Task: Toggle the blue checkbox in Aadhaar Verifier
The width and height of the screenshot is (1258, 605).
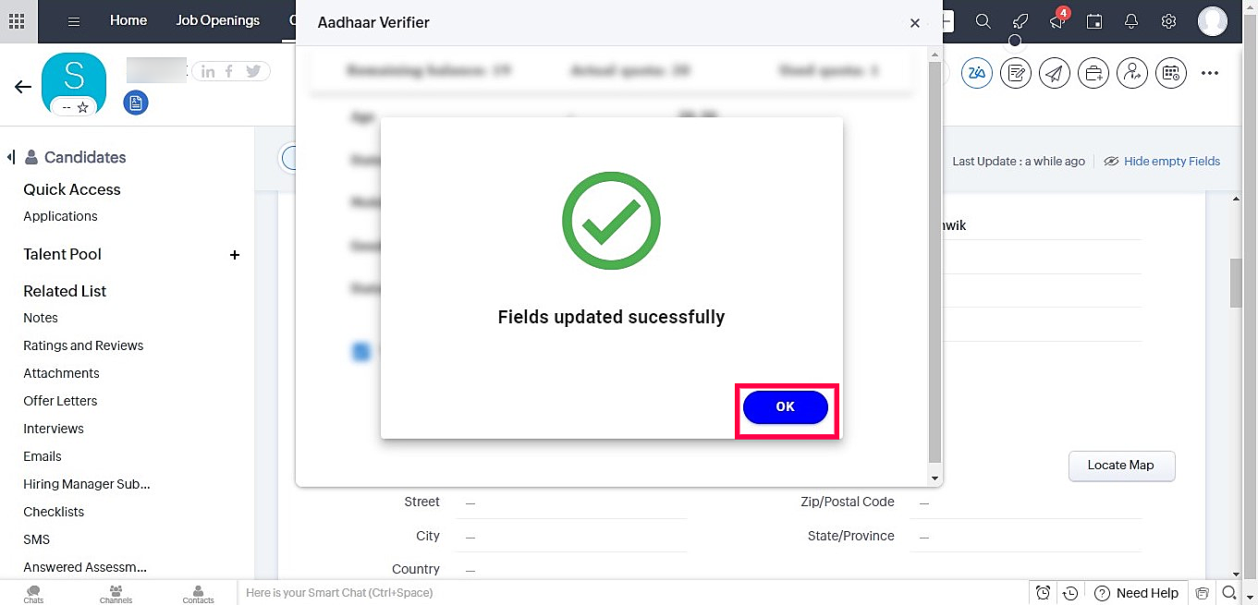Action: click(x=361, y=351)
